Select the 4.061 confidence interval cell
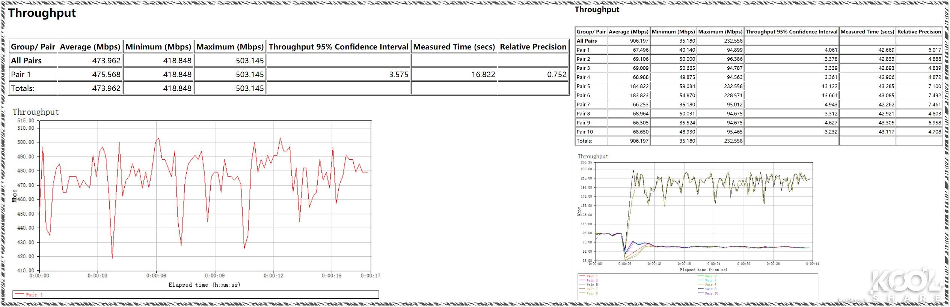The width and height of the screenshot is (950, 307). coord(792,50)
